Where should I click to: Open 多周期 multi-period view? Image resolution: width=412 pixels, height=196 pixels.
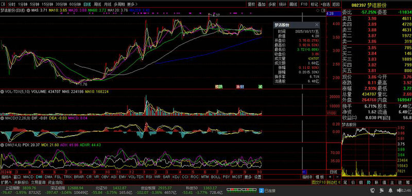click(119, 4)
